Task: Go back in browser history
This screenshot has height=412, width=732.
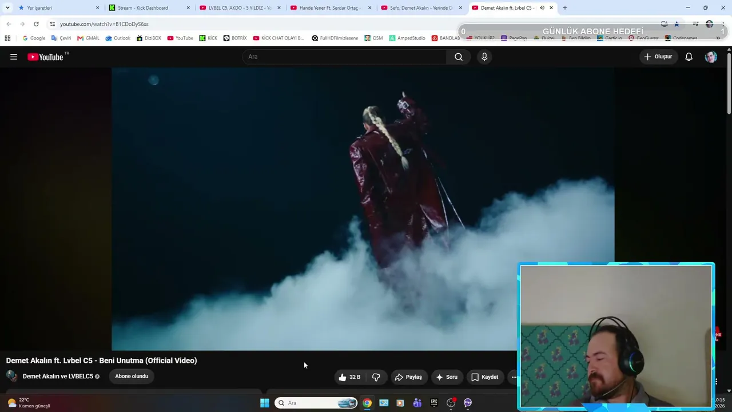Action: [x=9, y=24]
